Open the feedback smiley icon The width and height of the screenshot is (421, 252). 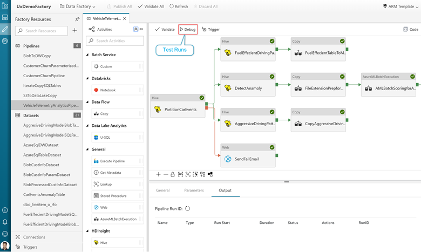coord(5,234)
